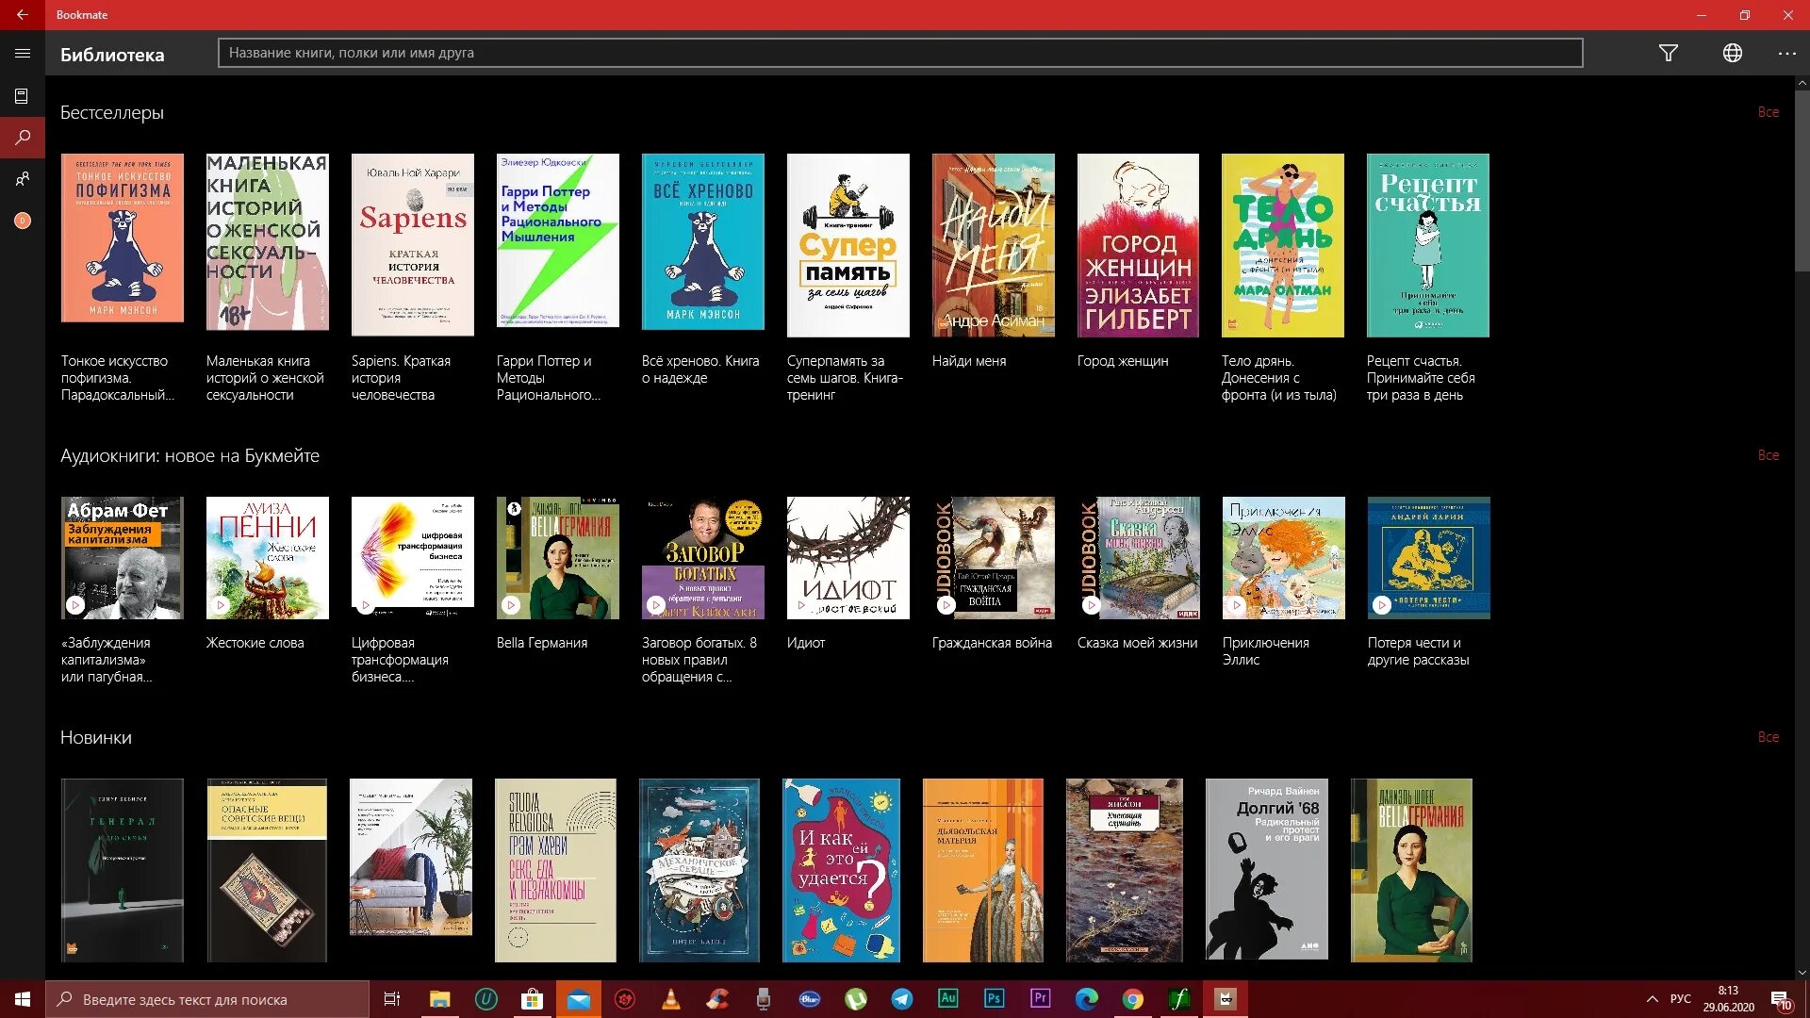Open Тело дрянь book cover
1810x1018 pixels.
[x=1283, y=245]
